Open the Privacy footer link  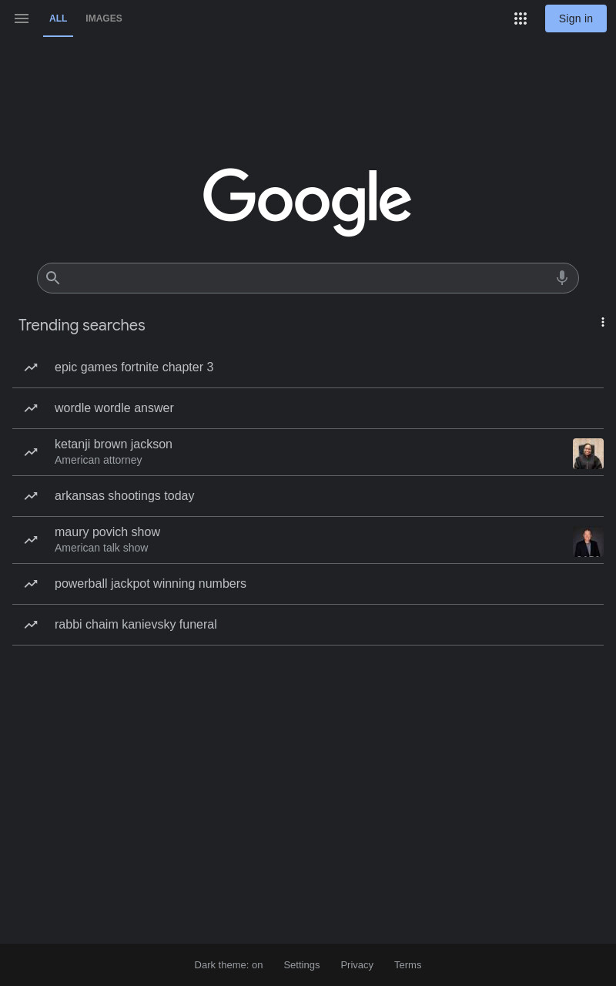click(x=357, y=965)
